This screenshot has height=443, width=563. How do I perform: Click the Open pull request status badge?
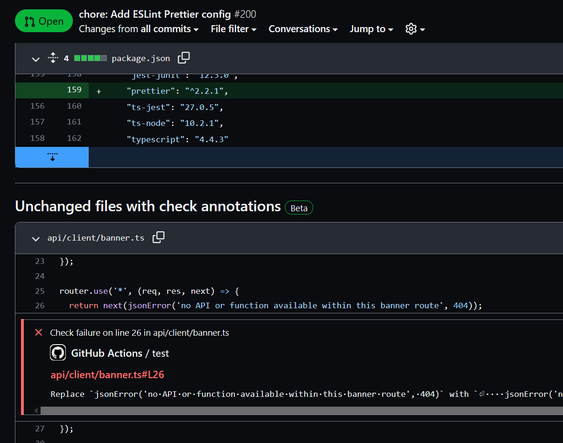point(44,21)
